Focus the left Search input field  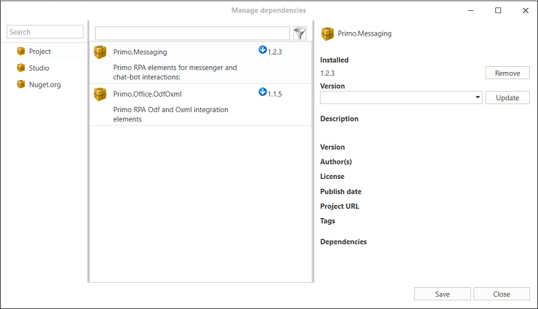point(45,32)
